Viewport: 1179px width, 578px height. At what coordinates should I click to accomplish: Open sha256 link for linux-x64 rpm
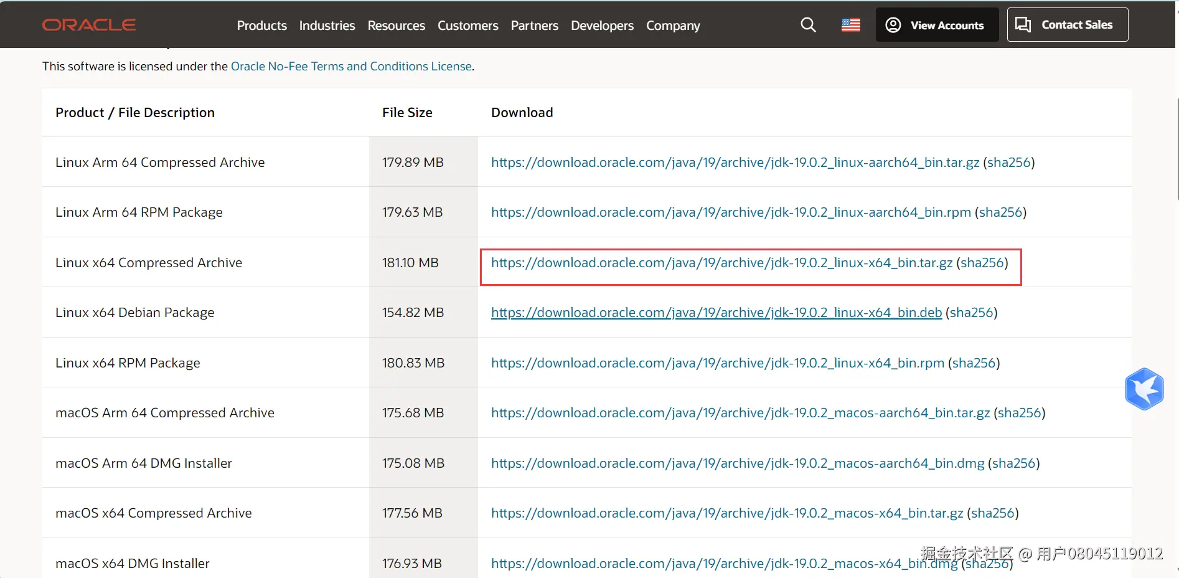974,363
